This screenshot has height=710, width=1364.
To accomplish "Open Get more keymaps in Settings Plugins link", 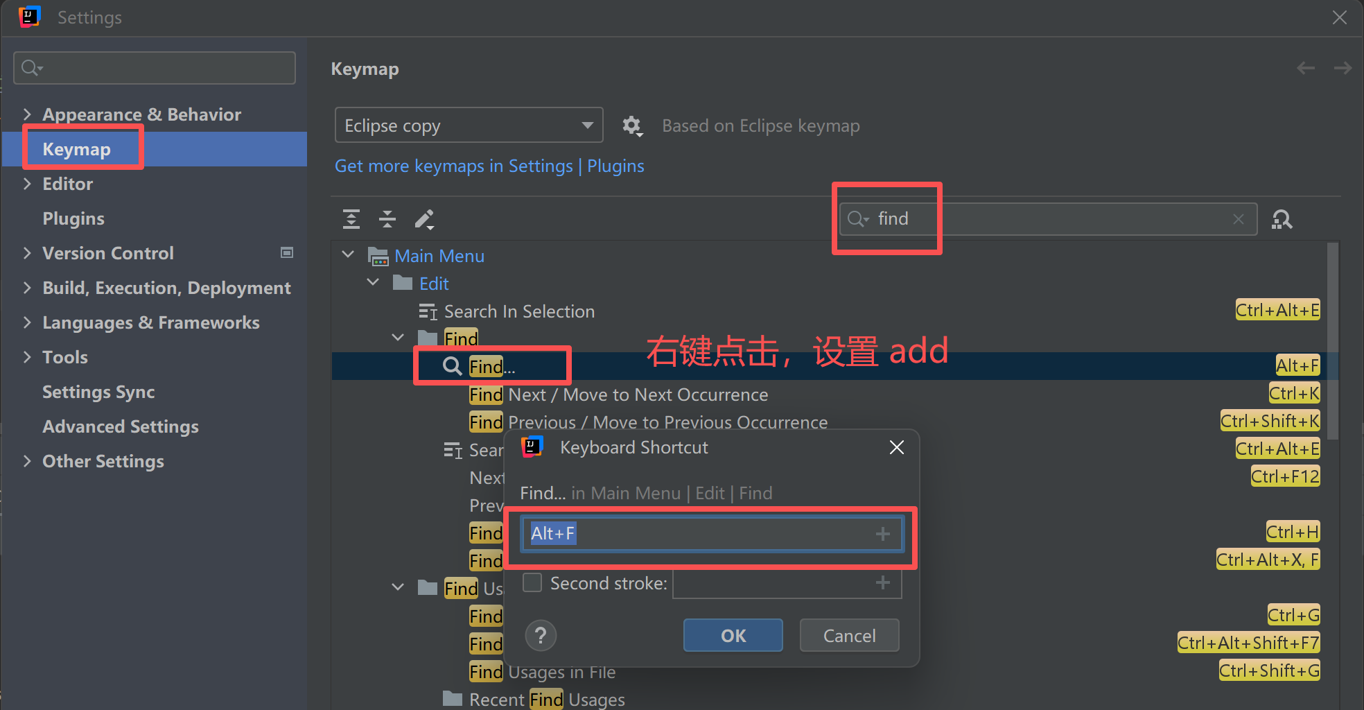I will coord(489,166).
